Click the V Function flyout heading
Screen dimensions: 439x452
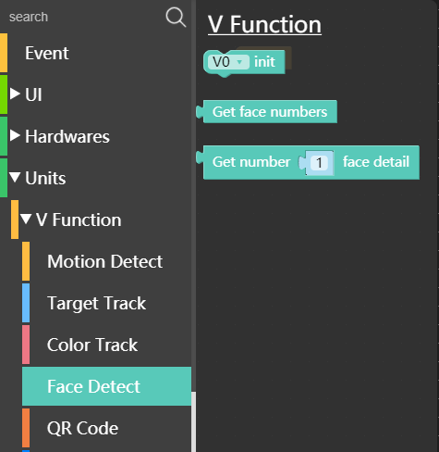(x=264, y=24)
